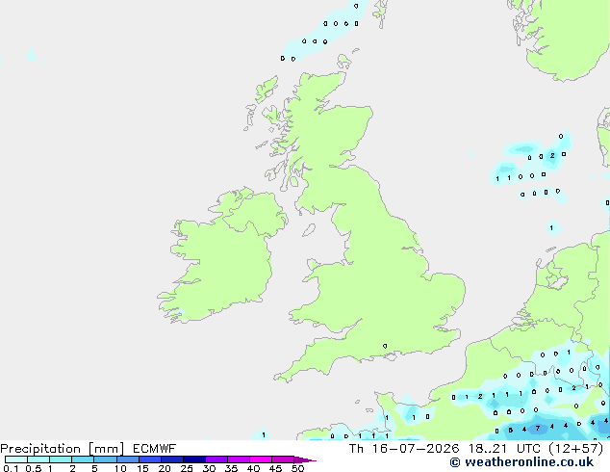
Task: Click the 5–10 mm legend color swatch
Action: point(106,459)
